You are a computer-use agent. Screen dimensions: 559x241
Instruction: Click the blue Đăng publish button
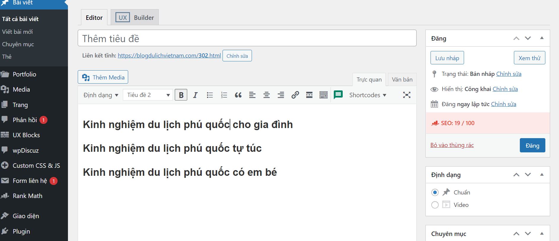tap(532, 145)
